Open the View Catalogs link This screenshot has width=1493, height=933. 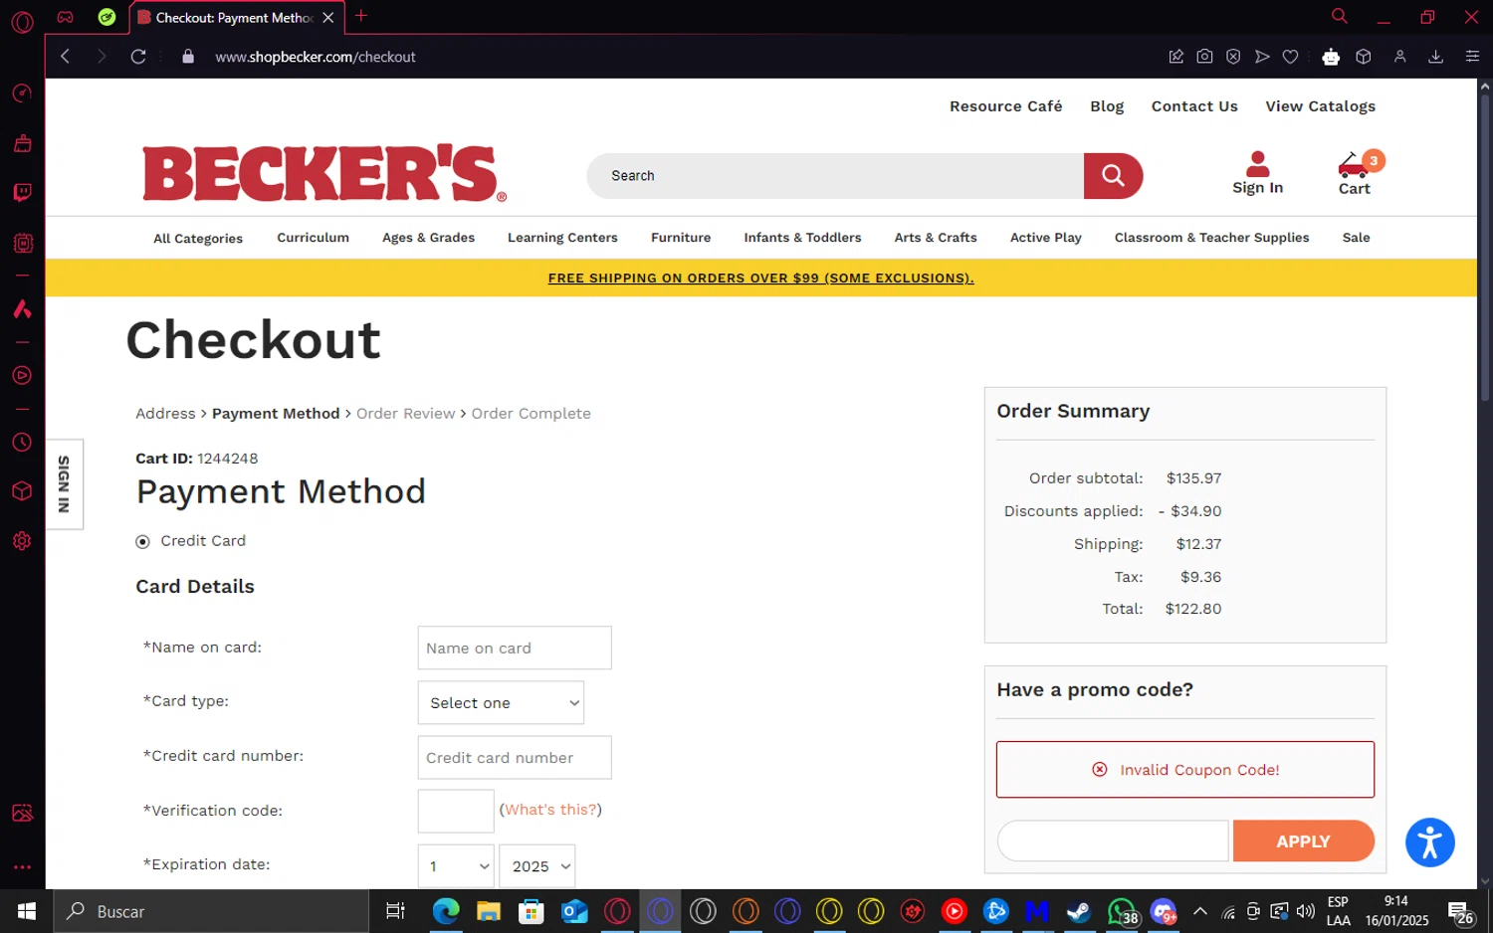(x=1320, y=106)
